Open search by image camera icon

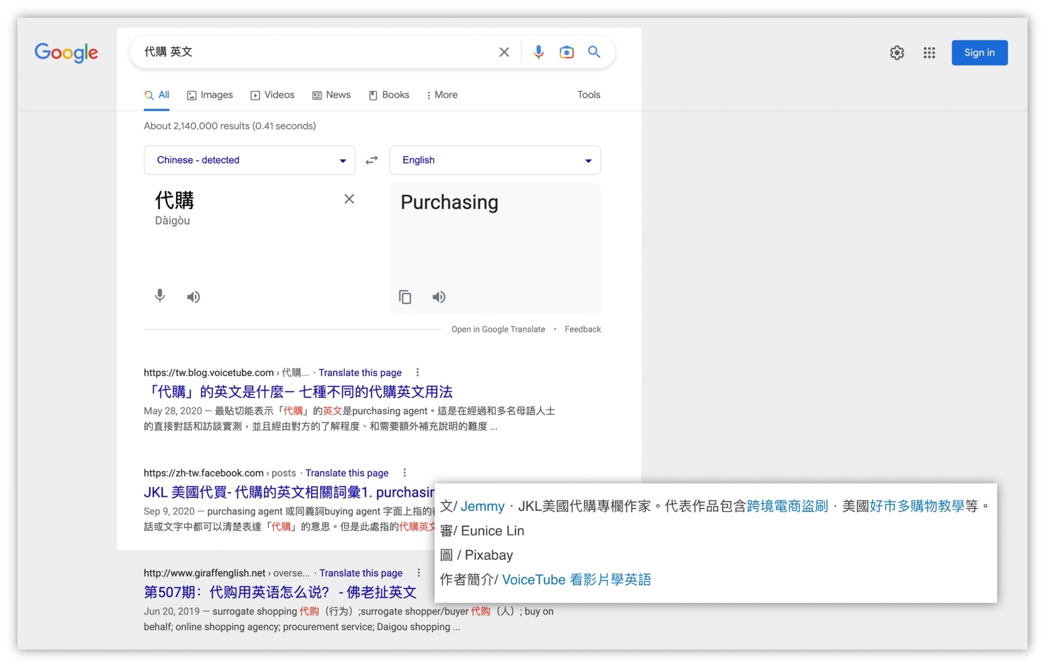pos(566,52)
